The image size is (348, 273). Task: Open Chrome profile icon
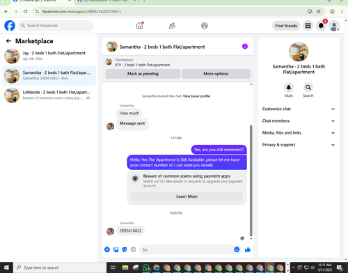[x=332, y=11]
